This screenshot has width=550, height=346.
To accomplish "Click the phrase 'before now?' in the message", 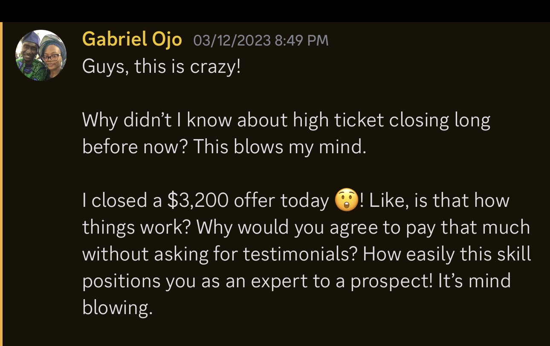I will pos(136,147).
